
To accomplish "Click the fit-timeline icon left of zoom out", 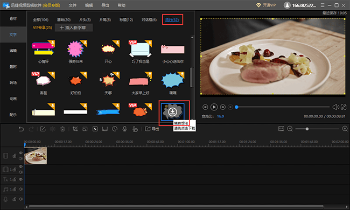I will [x=281, y=129].
